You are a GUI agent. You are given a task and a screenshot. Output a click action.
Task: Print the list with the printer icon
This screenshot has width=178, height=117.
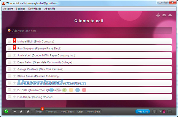[x=158, y=15]
